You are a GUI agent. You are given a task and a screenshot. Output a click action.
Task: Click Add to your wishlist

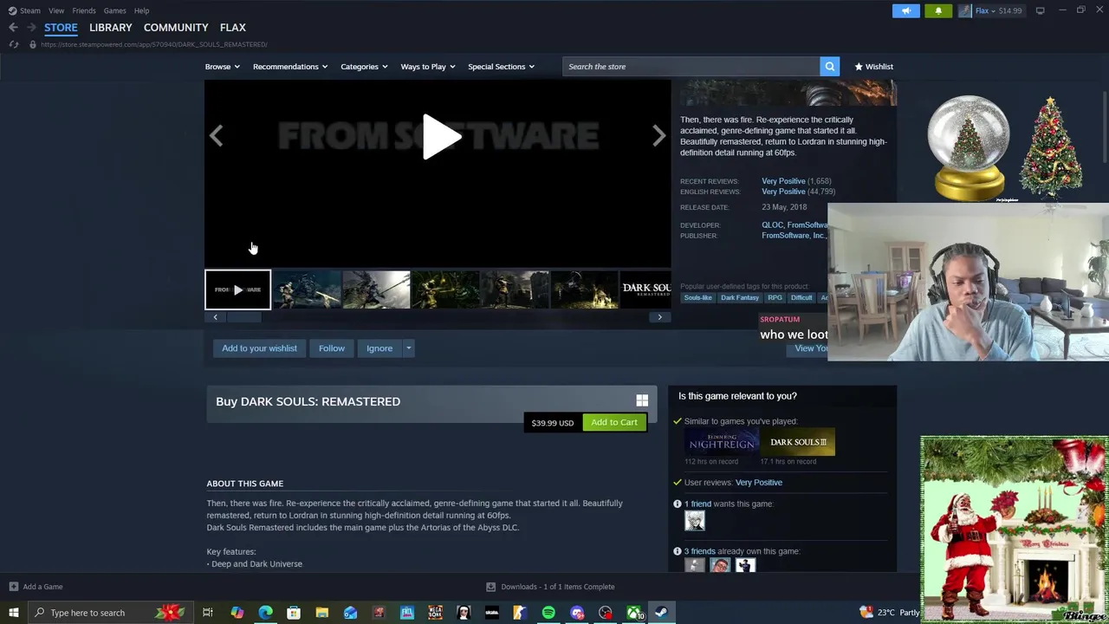259,348
